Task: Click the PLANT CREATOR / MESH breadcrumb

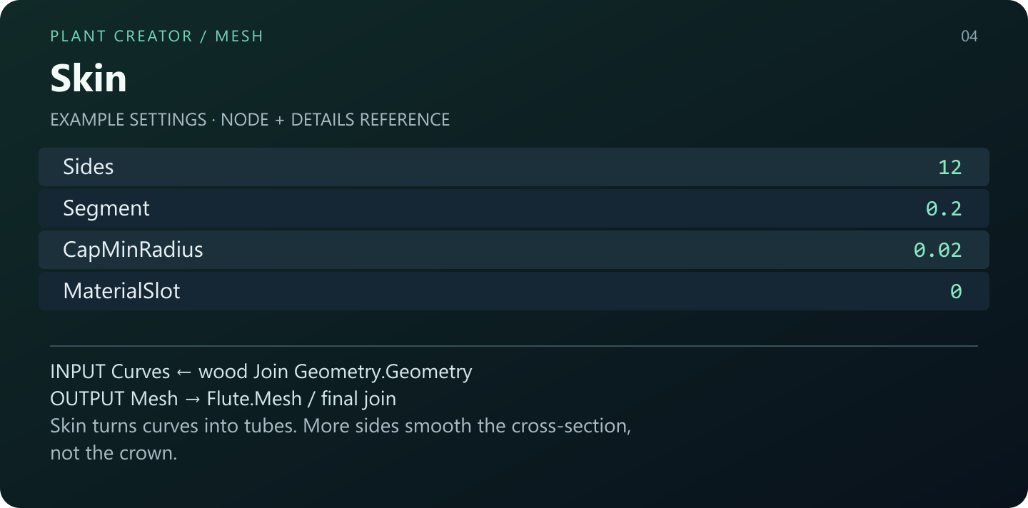Action: coord(157,36)
